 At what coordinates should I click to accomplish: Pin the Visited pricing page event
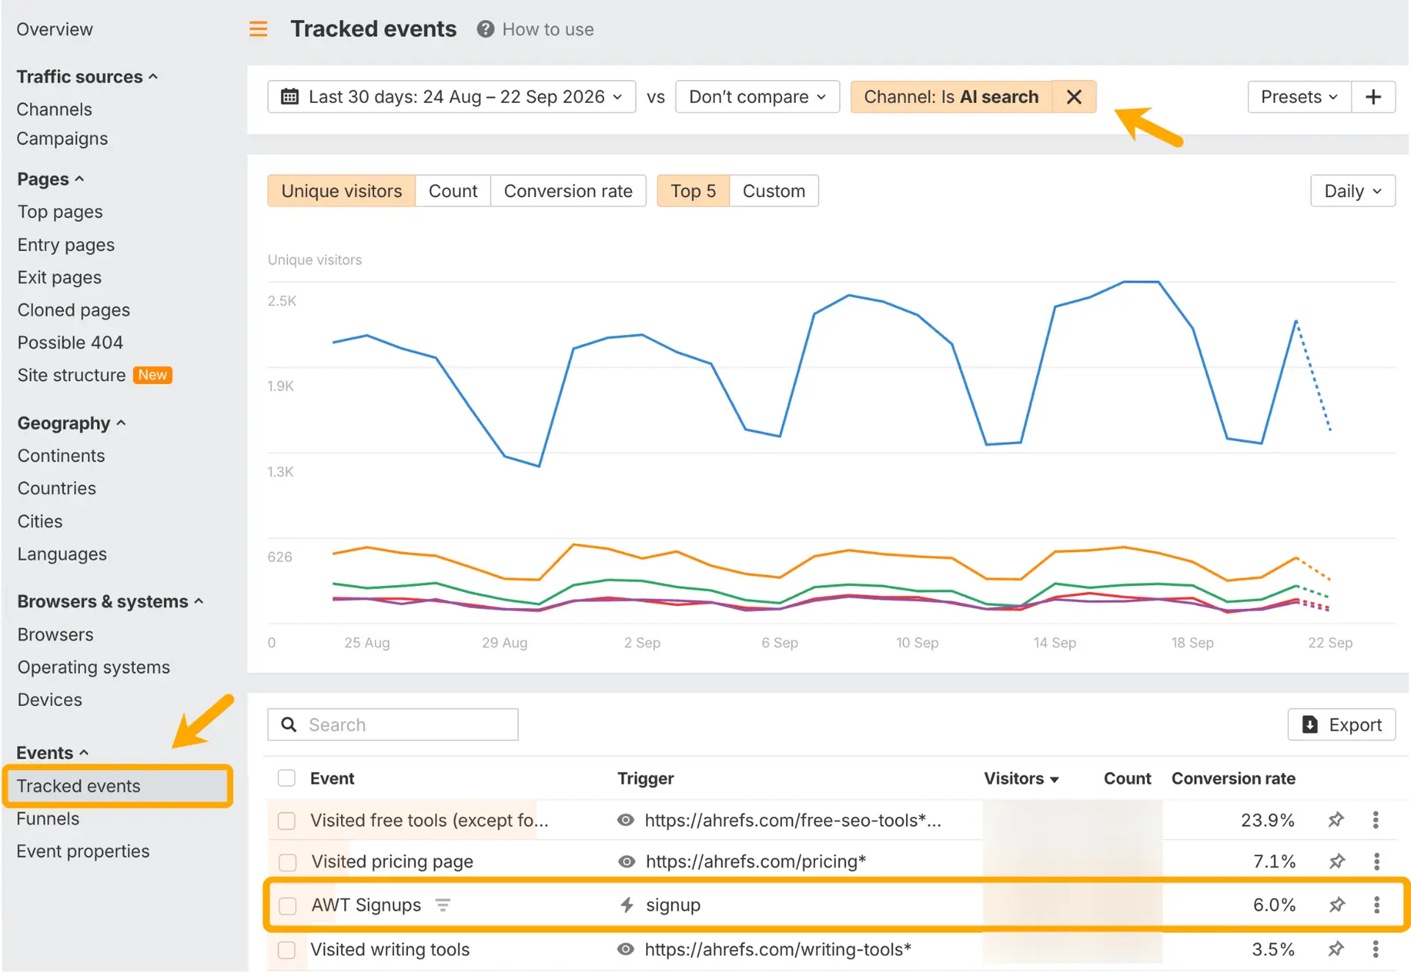coord(1337,861)
